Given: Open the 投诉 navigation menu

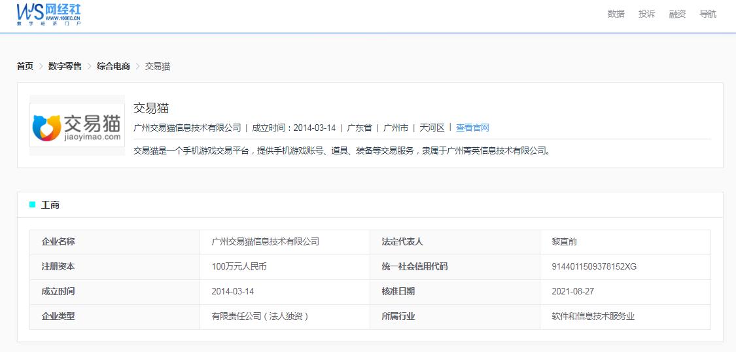Looking at the screenshot, I should [x=646, y=14].
